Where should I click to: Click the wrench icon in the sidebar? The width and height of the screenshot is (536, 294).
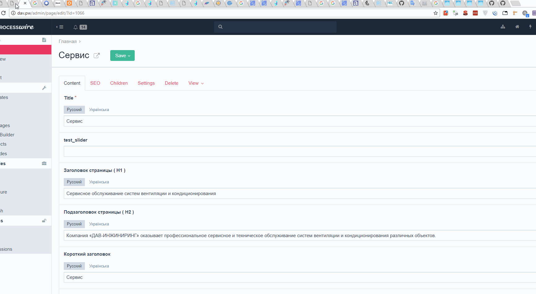click(x=44, y=88)
